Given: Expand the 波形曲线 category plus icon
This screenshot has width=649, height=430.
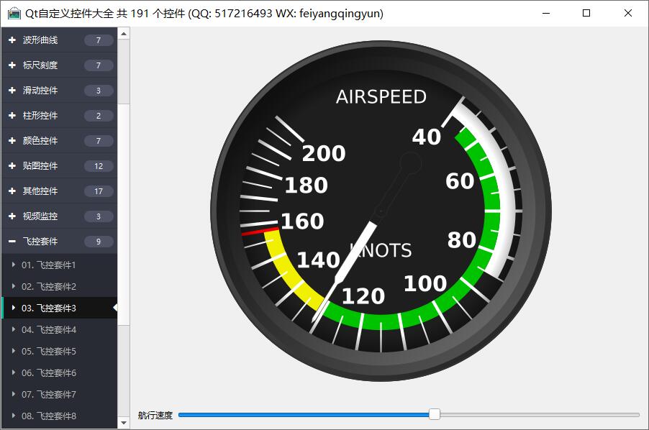Looking at the screenshot, I should [x=12, y=40].
